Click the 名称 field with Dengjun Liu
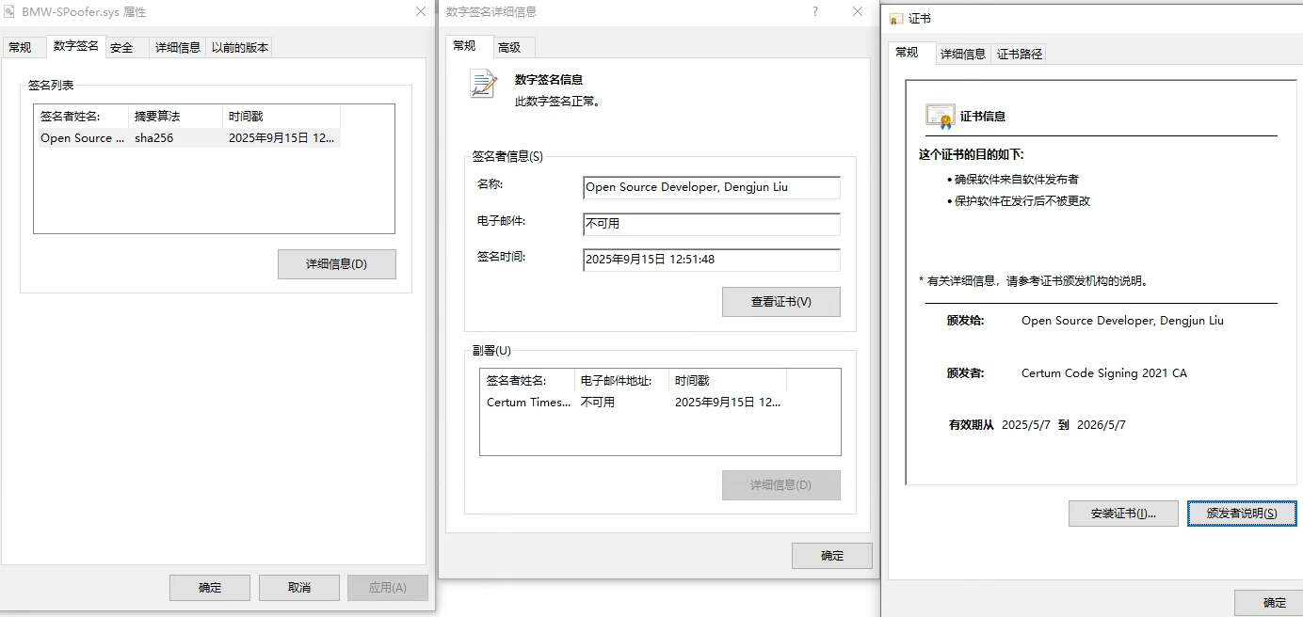The height and width of the screenshot is (617, 1303). (x=712, y=187)
